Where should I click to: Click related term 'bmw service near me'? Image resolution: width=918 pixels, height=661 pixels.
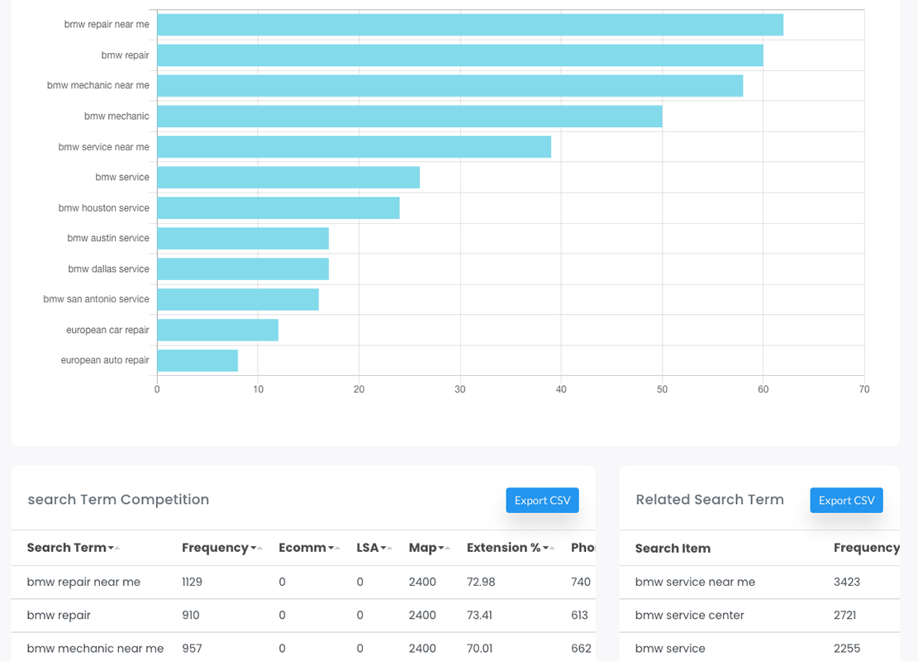[x=695, y=582]
